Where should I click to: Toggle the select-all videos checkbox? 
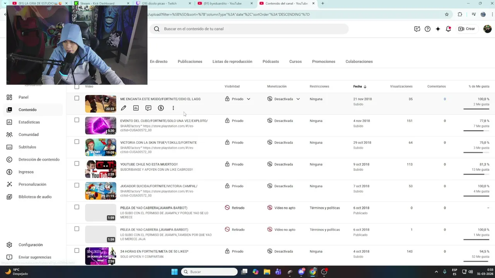(77, 86)
